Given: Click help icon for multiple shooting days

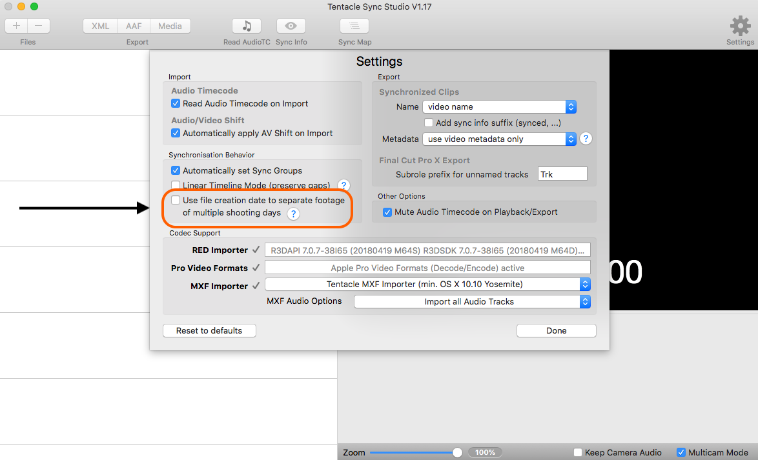Looking at the screenshot, I should (293, 214).
